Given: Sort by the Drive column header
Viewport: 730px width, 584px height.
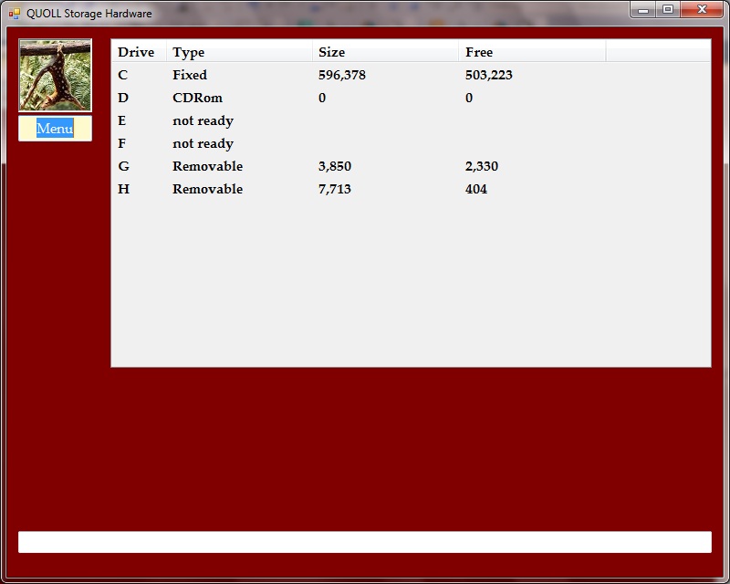Looking at the screenshot, I should point(137,52).
